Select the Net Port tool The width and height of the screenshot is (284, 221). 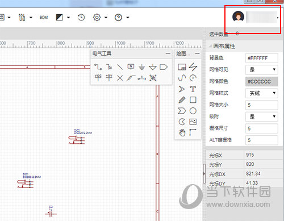tap(164, 67)
